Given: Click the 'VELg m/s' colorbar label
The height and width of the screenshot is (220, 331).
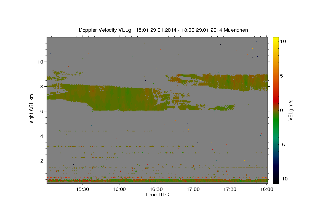Looking at the screenshot, I should [x=290, y=110].
